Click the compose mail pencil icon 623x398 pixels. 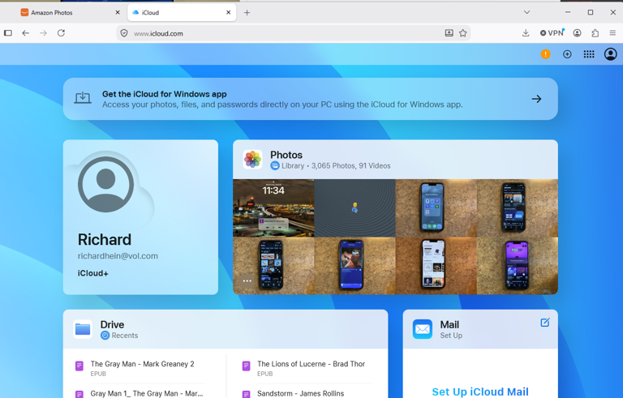[x=545, y=323]
